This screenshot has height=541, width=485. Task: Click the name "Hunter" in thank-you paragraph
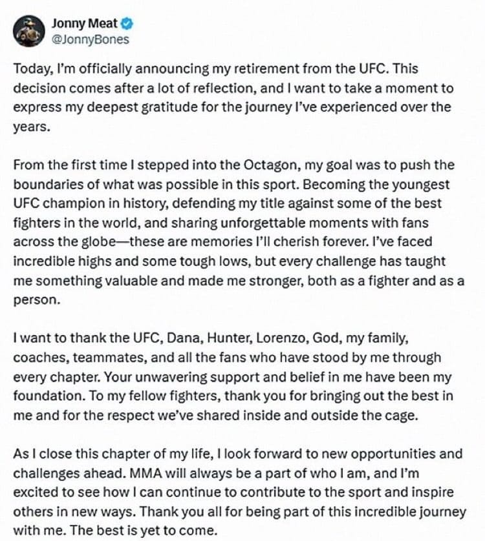(228, 338)
